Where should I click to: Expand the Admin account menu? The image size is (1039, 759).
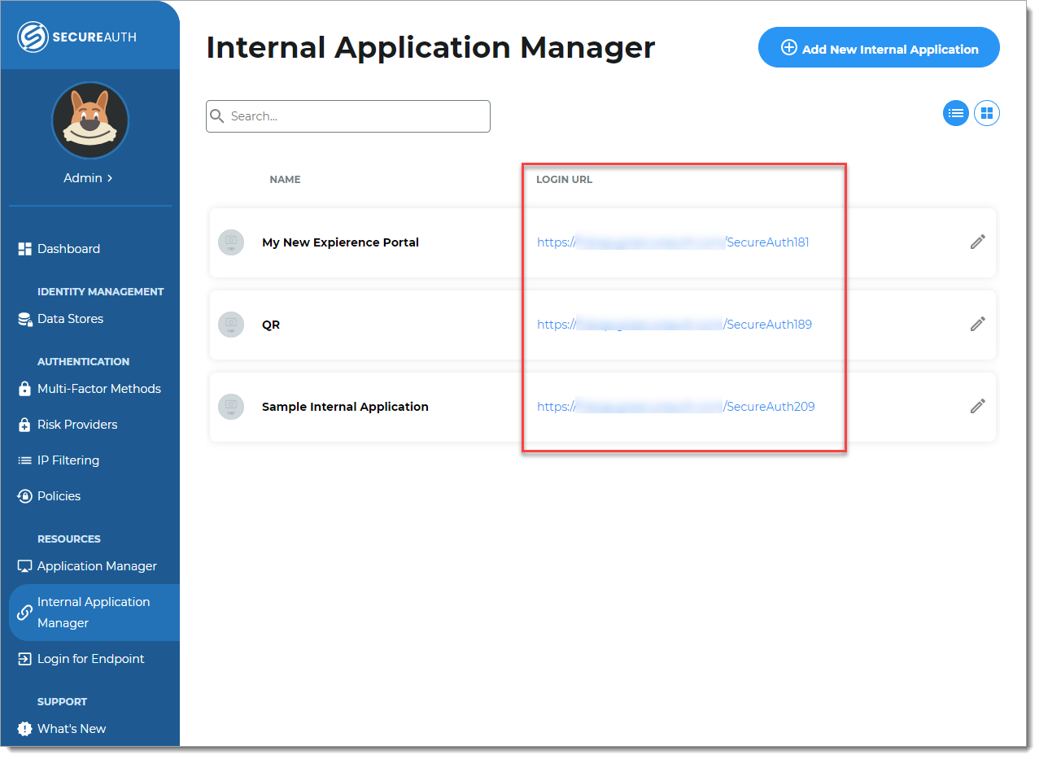click(x=89, y=177)
